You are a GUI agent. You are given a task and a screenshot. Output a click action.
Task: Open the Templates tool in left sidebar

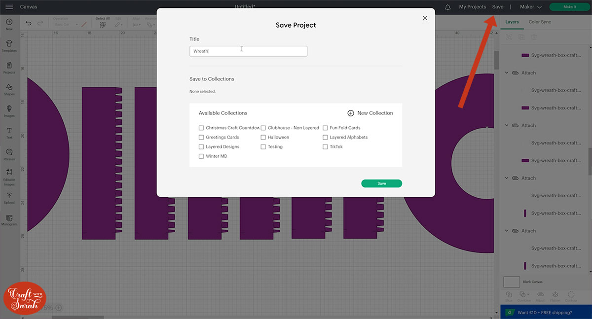[9, 45]
